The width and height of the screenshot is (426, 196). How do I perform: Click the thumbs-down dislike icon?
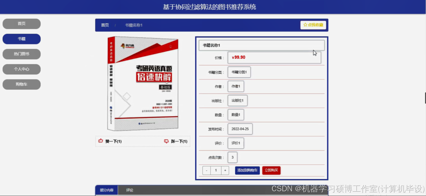pyautogui.click(x=166, y=141)
